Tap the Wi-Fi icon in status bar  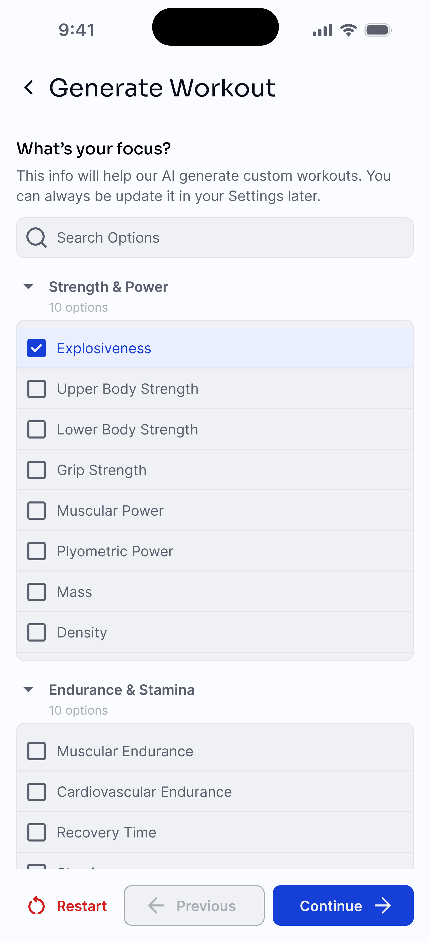[x=349, y=30]
